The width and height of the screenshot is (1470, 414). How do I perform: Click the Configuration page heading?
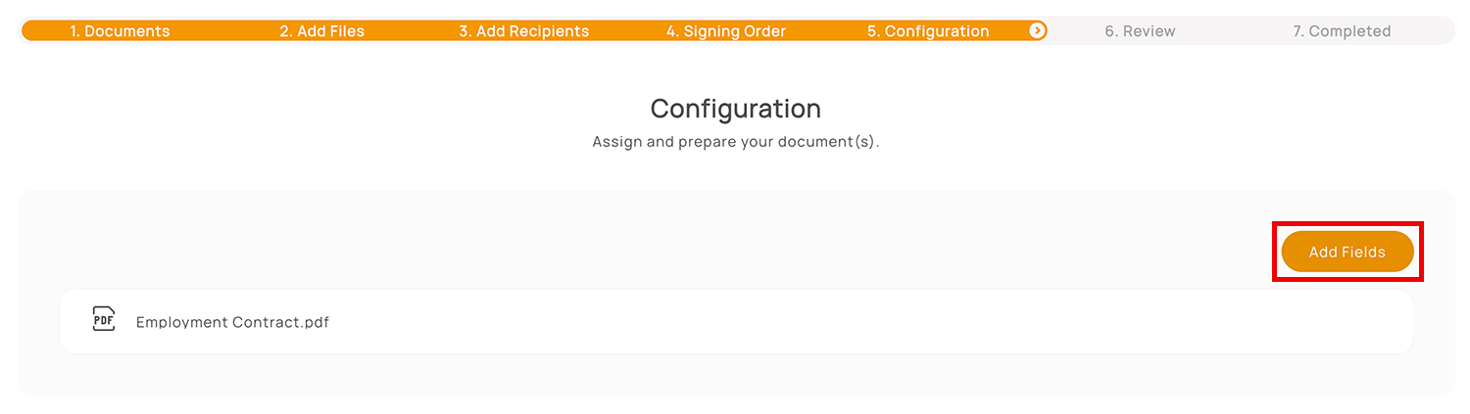click(x=735, y=108)
